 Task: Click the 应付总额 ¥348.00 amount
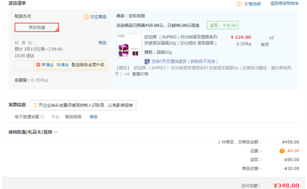click(286, 185)
